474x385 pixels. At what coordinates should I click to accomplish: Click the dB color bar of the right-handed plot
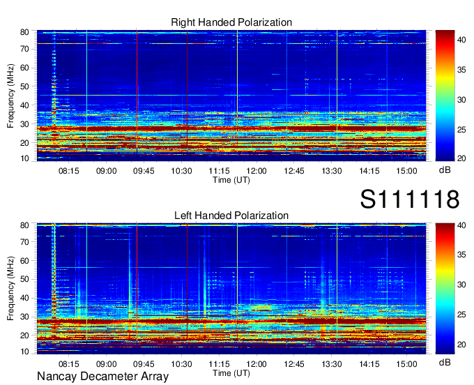445,96
